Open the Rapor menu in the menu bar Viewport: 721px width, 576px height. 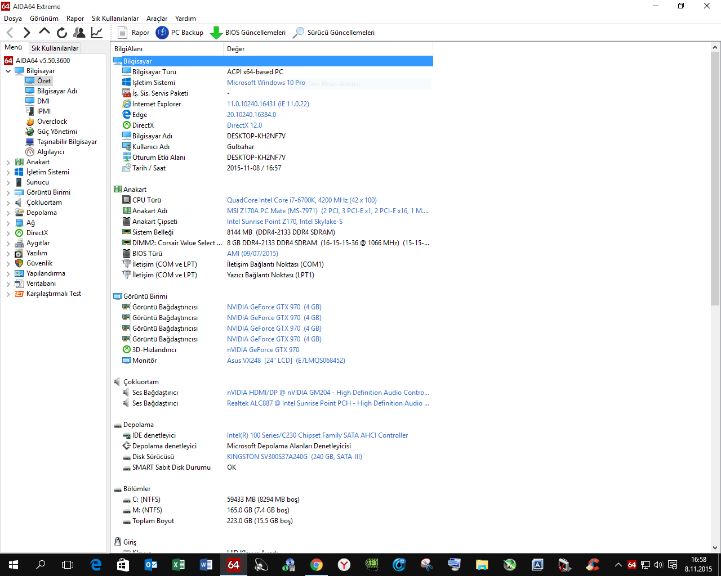(x=75, y=19)
